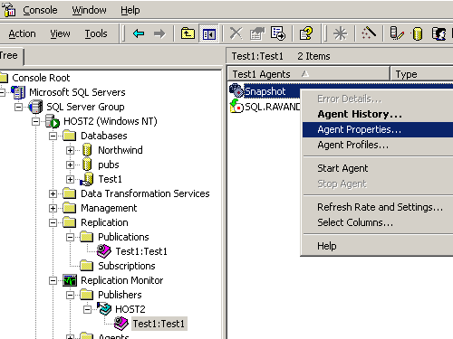Choose Refresh Rate and Settings in context menu
This screenshot has width=453, height=339.
point(378,207)
